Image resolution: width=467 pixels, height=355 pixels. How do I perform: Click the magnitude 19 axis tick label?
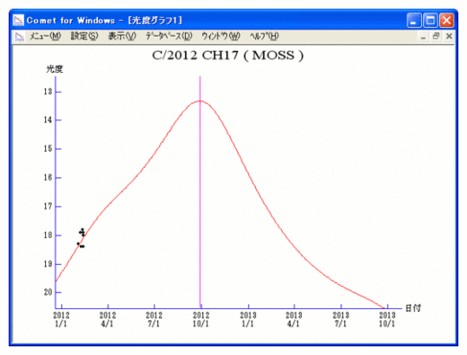48,264
